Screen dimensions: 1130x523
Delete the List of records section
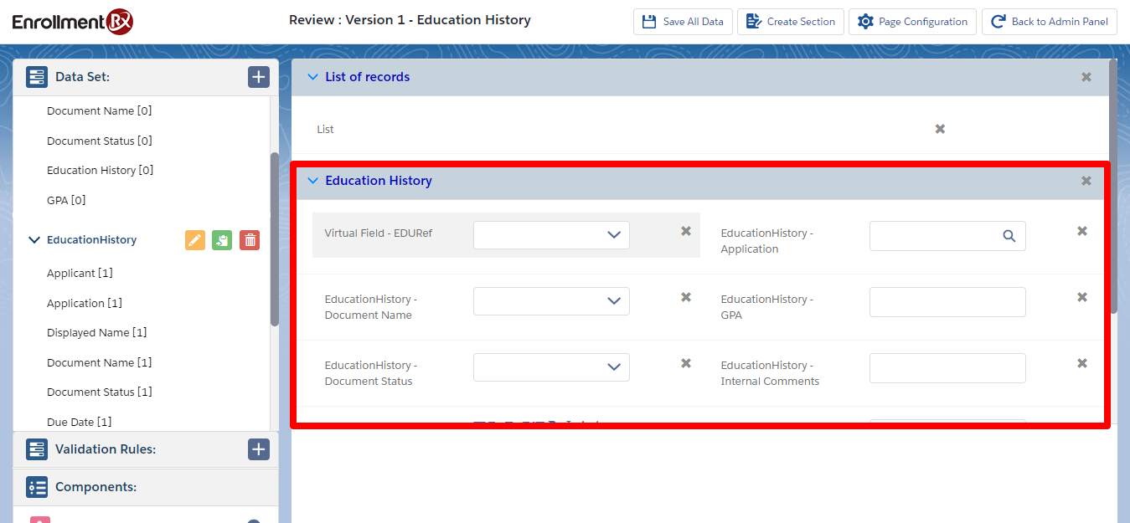pos(1086,77)
